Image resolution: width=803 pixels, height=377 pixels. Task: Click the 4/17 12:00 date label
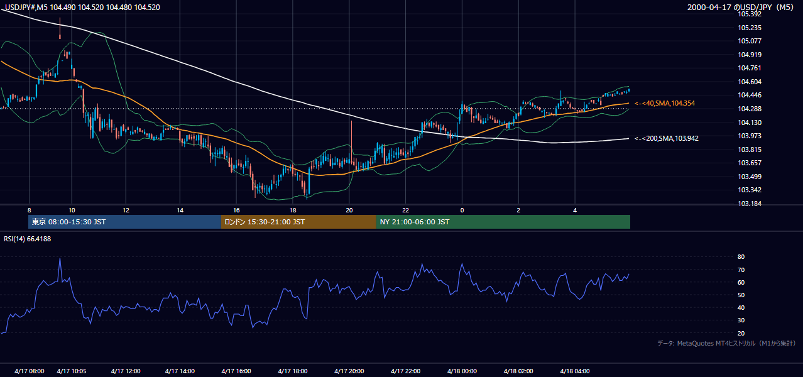click(126, 371)
